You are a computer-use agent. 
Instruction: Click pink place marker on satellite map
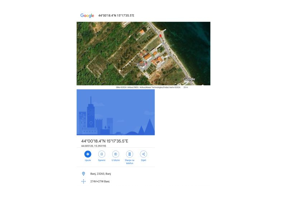(x=146, y=64)
